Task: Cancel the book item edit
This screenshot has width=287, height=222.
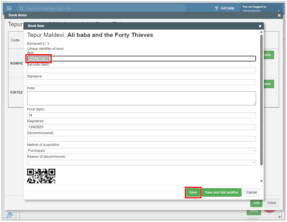Action: (x=251, y=192)
